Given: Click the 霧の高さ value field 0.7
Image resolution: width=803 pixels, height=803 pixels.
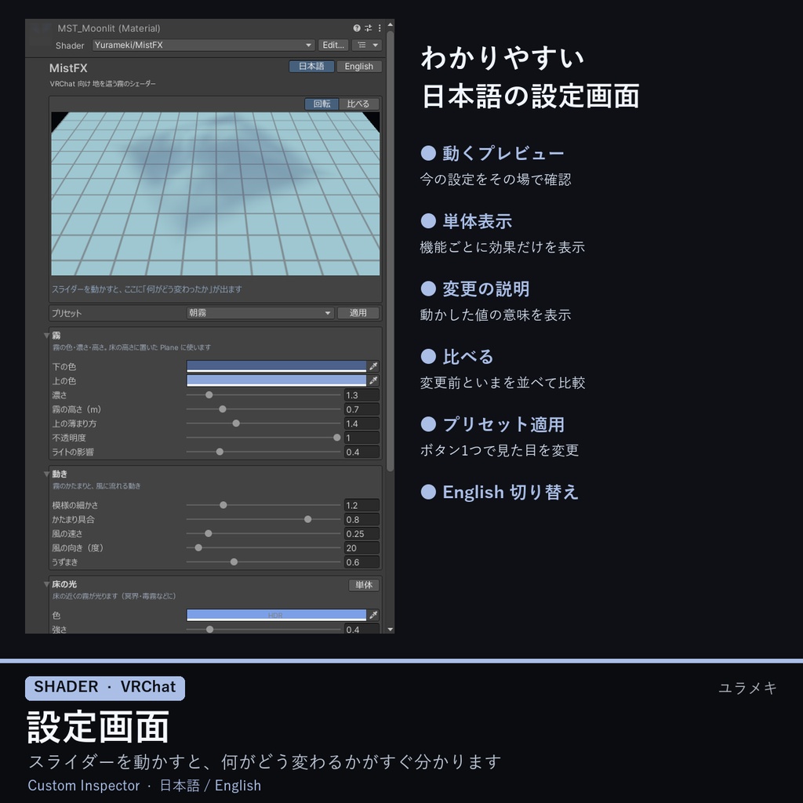Looking at the screenshot, I should pos(362,409).
